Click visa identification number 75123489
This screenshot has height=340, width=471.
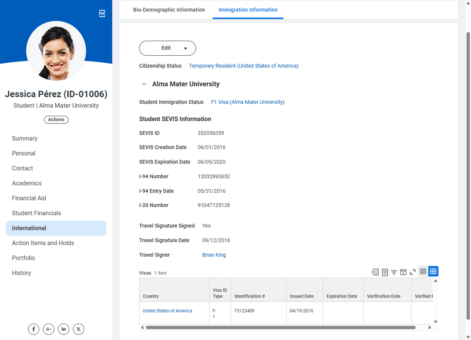[x=244, y=311]
